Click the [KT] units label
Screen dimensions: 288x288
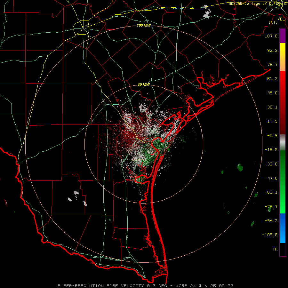273,22
